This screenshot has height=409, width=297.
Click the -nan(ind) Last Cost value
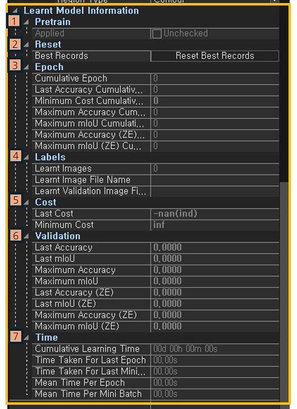(x=175, y=214)
